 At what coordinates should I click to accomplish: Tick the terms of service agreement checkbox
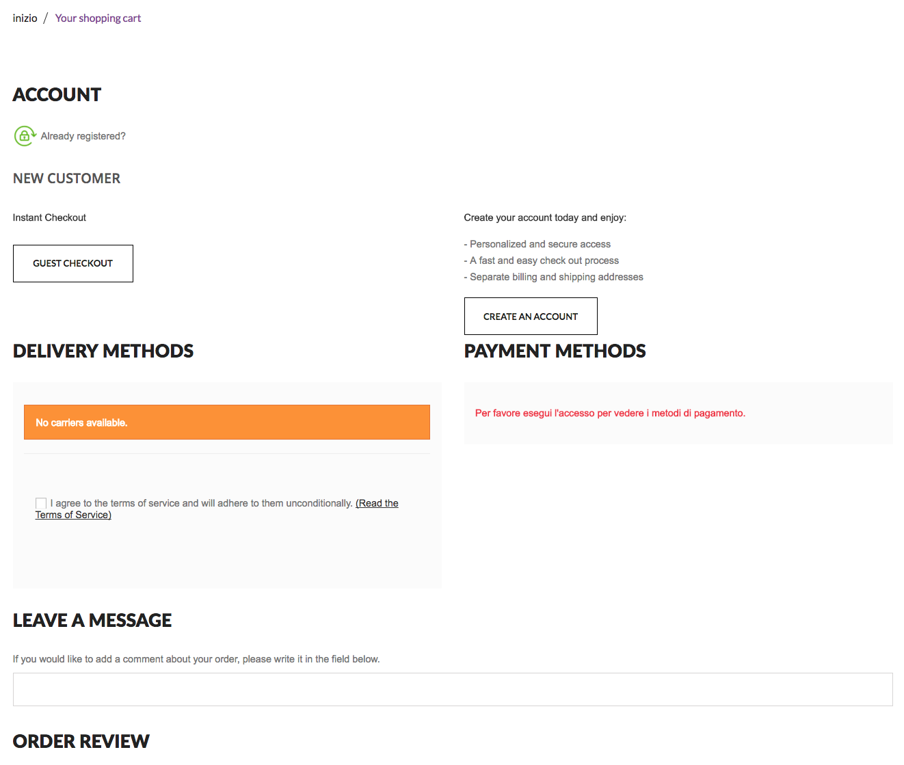41,503
